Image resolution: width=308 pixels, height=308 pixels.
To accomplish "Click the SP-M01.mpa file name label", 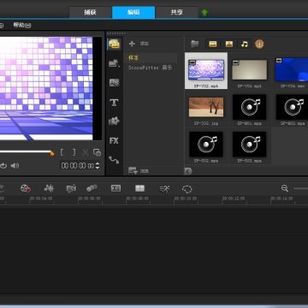I will (250, 123).
